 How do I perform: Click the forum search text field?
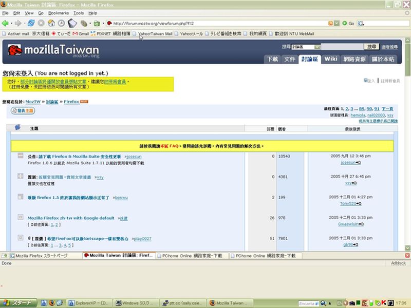tap(342, 47)
